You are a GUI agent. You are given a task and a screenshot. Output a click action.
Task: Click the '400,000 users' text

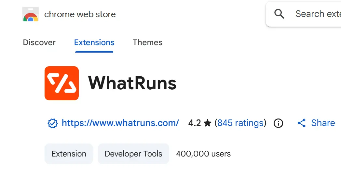pos(203,154)
